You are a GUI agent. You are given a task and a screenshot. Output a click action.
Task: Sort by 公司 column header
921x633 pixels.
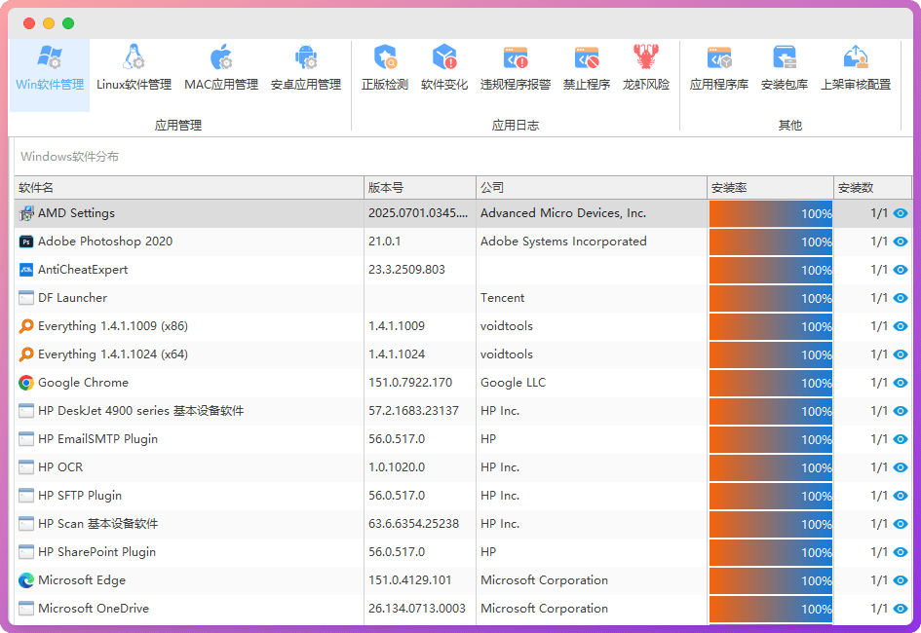(x=592, y=188)
